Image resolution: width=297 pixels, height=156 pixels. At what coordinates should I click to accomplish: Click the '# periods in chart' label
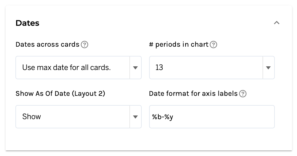(x=179, y=45)
